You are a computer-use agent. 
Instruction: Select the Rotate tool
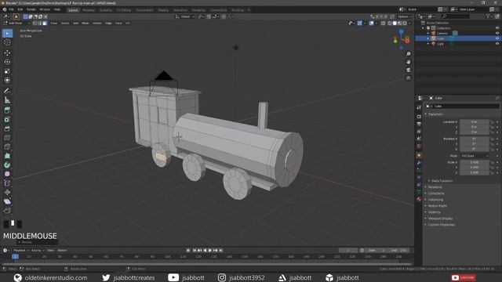(7, 62)
